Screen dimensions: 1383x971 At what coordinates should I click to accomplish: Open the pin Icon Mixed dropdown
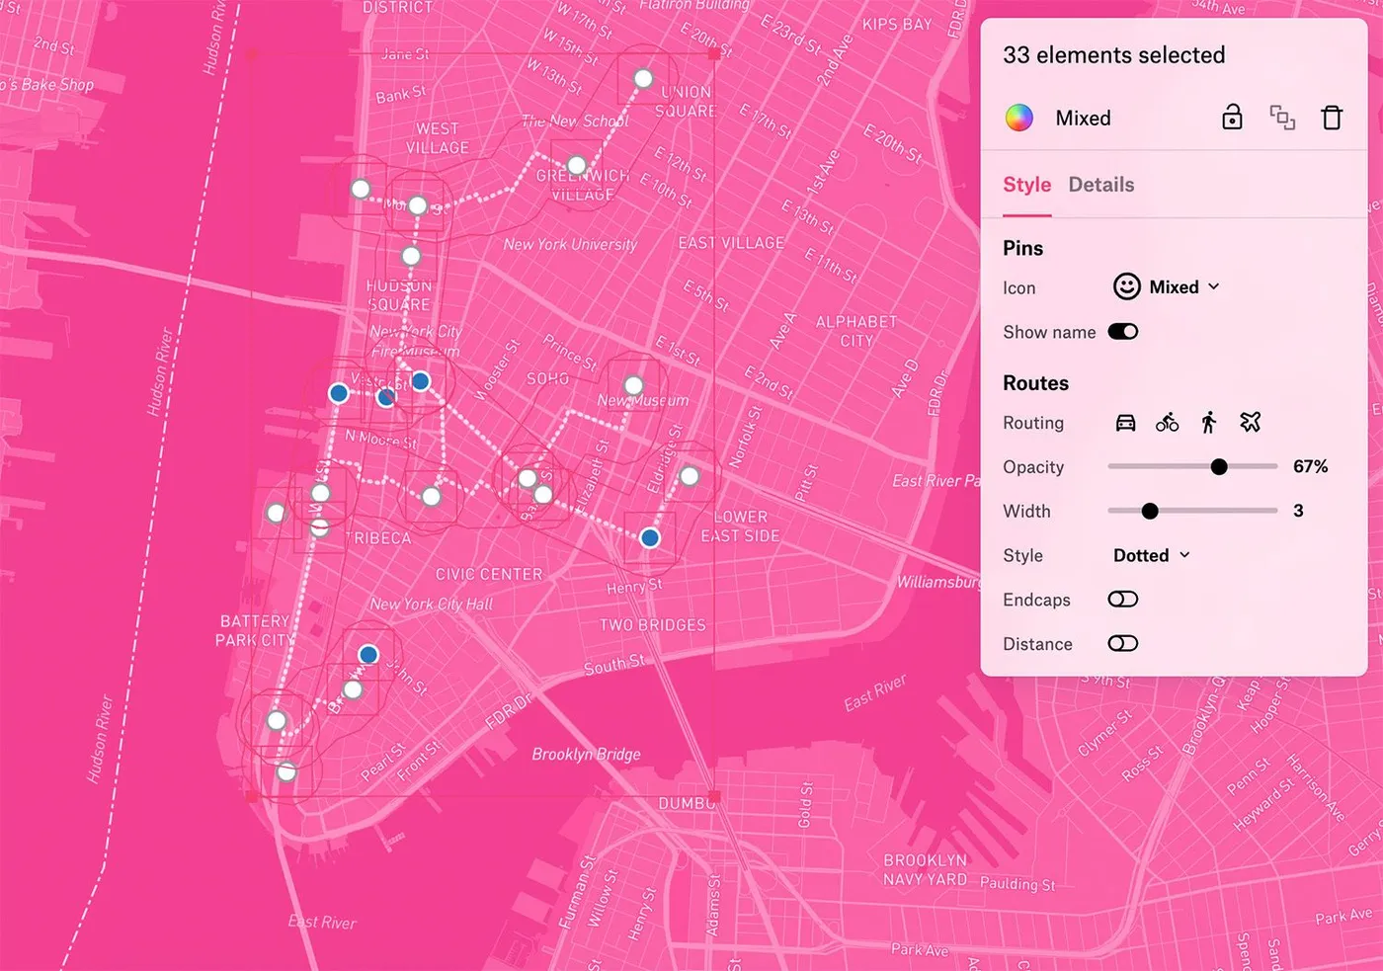[x=1167, y=286]
